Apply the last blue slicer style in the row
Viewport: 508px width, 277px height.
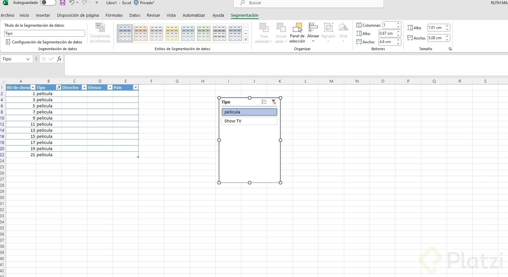click(235, 33)
